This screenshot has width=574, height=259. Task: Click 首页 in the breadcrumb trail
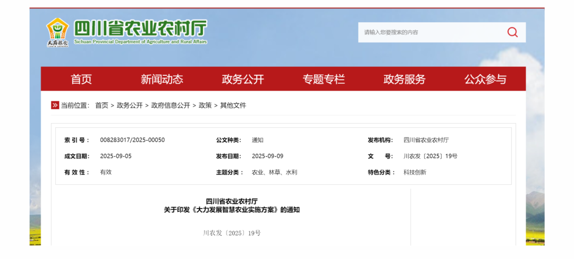102,106
